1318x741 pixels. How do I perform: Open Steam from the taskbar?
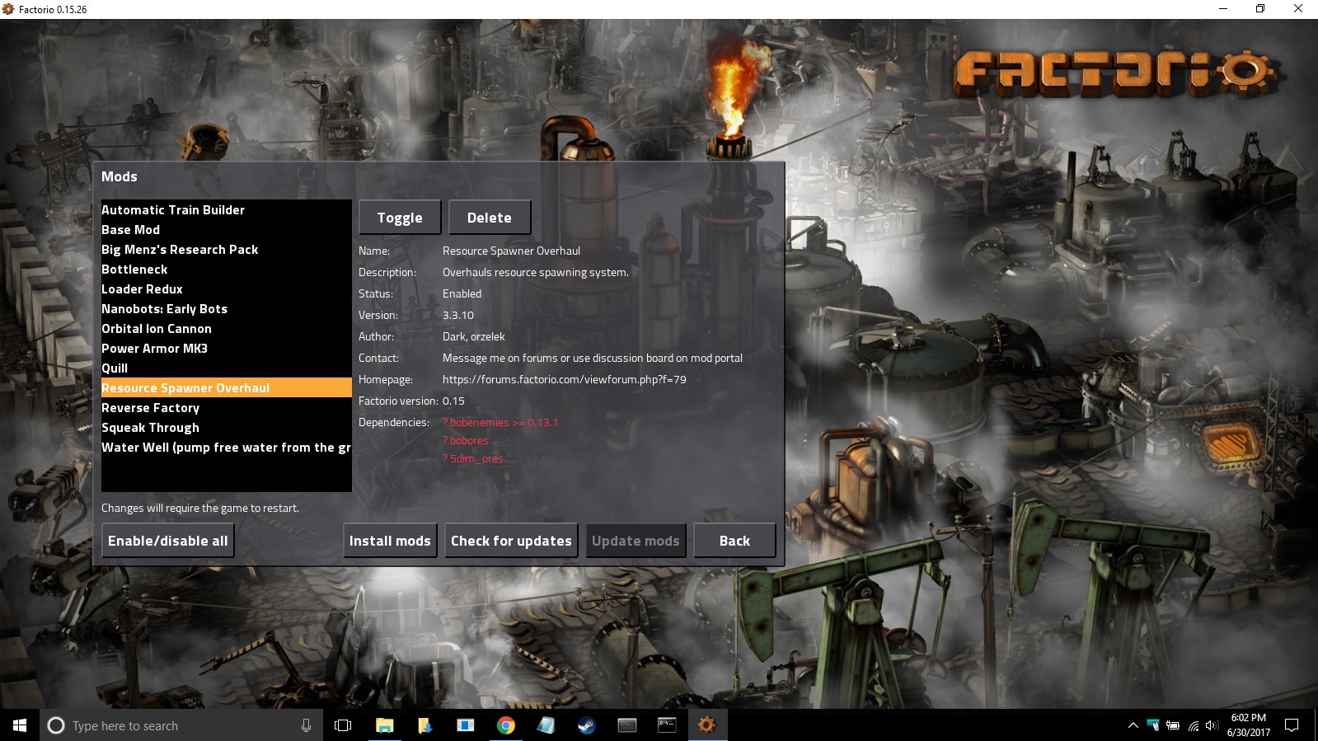pos(586,725)
